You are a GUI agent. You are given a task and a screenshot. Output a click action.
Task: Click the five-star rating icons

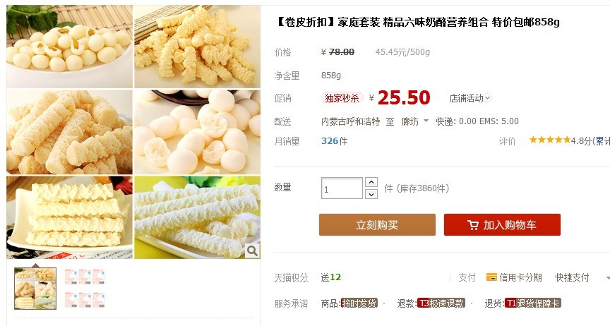click(x=550, y=140)
